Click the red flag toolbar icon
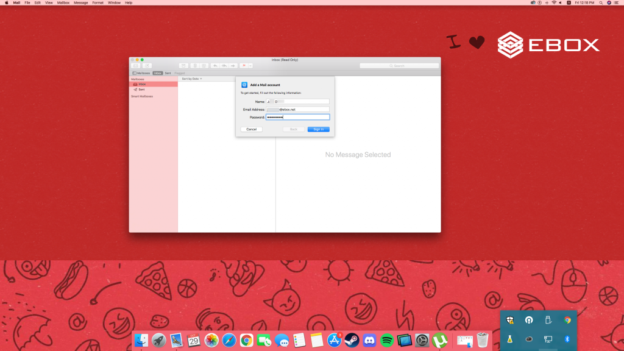 (x=243, y=66)
